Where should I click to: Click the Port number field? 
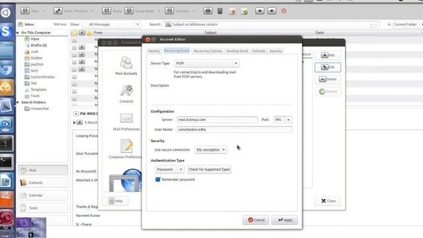280,120
